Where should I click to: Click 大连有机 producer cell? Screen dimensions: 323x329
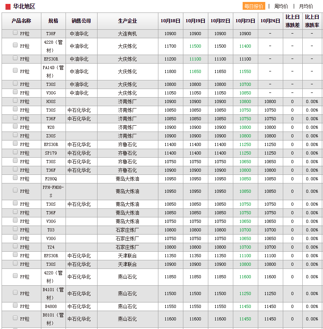pos(127,34)
